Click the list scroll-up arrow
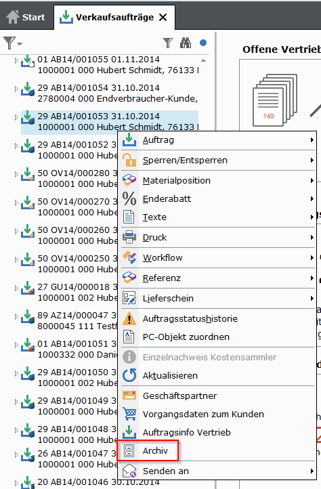Image resolution: width=321 pixels, height=489 pixels. point(203,60)
